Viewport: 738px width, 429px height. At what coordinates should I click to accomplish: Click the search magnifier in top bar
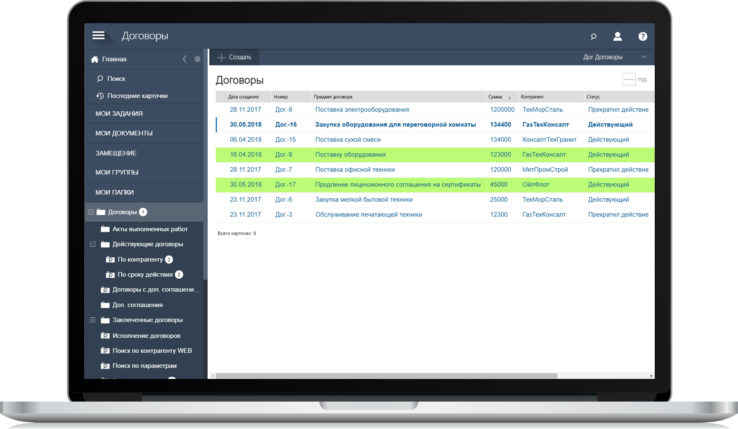point(594,36)
